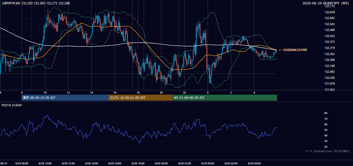
Task: Click price axis label 132.092
Action: coord(329,72)
